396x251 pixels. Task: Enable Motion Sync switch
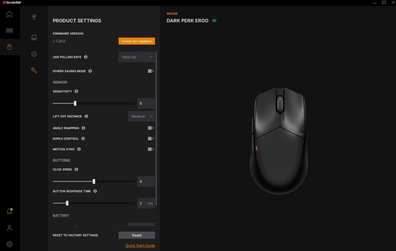click(151, 149)
